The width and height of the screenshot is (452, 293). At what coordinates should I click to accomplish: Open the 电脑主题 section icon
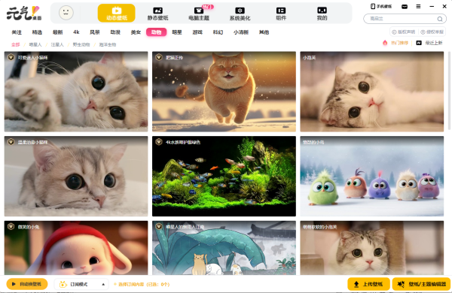coord(199,11)
